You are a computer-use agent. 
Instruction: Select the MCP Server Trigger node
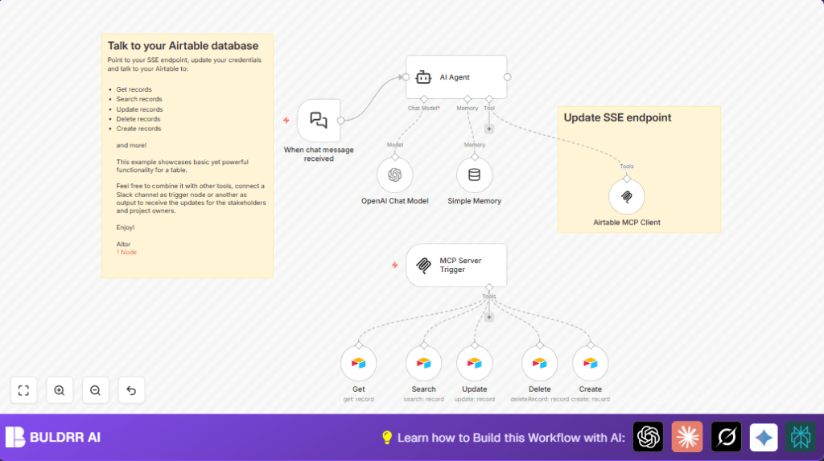[456, 265]
